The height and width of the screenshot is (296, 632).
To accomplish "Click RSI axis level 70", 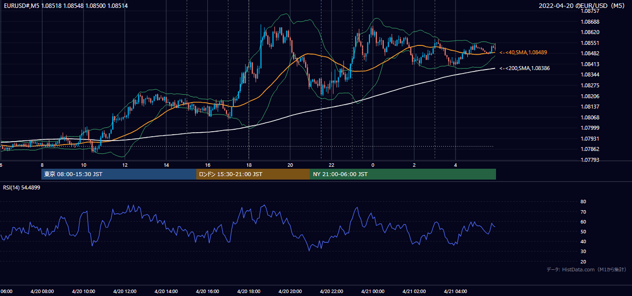I will pos(583,212).
